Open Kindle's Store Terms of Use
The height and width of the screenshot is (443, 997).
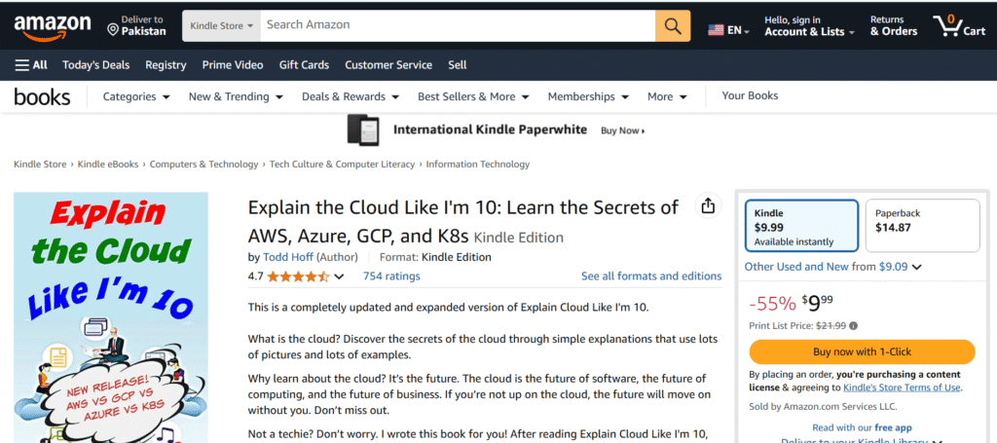click(902, 388)
